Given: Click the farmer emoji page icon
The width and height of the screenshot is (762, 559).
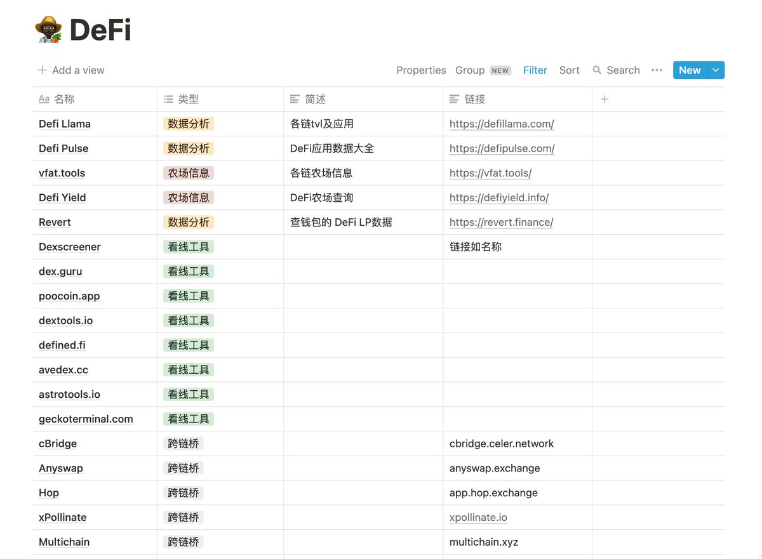Looking at the screenshot, I should click(x=48, y=30).
